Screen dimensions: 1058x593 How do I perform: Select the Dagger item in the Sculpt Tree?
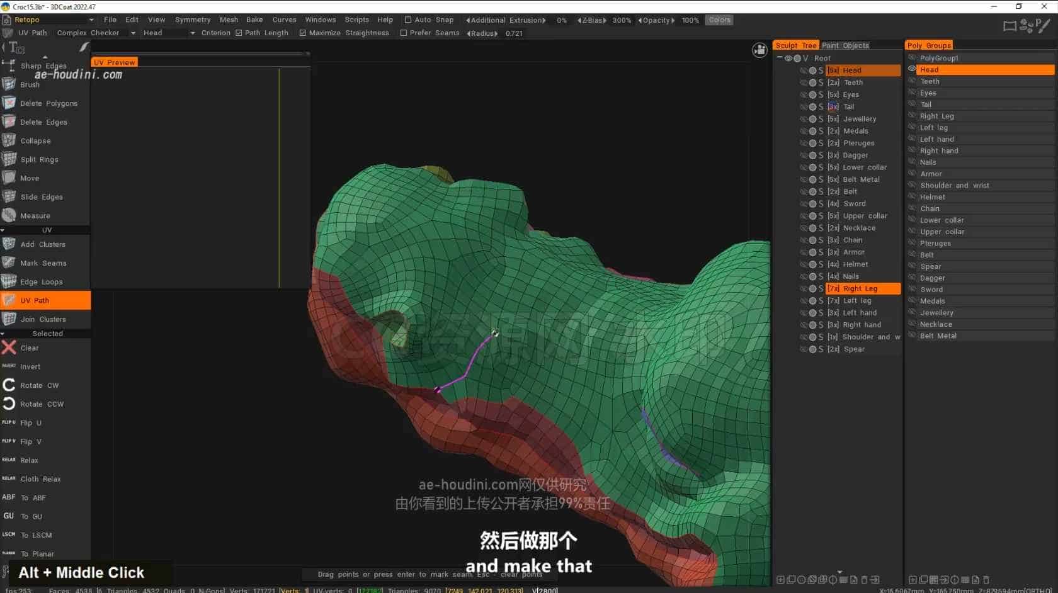(x=855, y=155)
